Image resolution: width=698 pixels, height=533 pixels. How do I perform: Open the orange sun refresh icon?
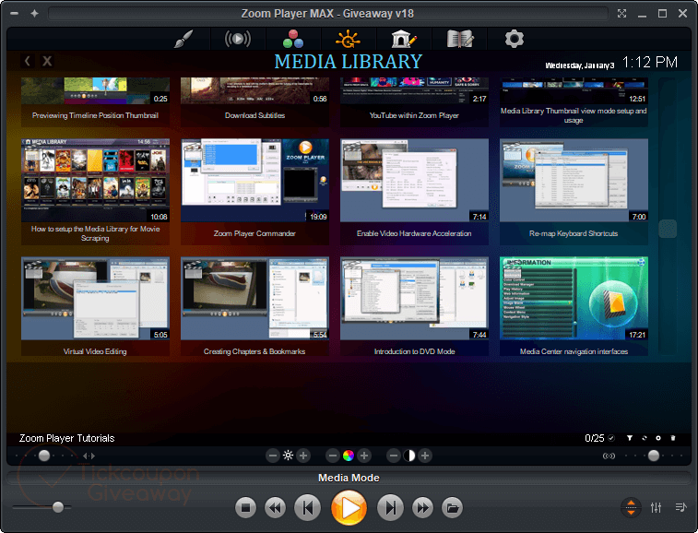(348, 39)
